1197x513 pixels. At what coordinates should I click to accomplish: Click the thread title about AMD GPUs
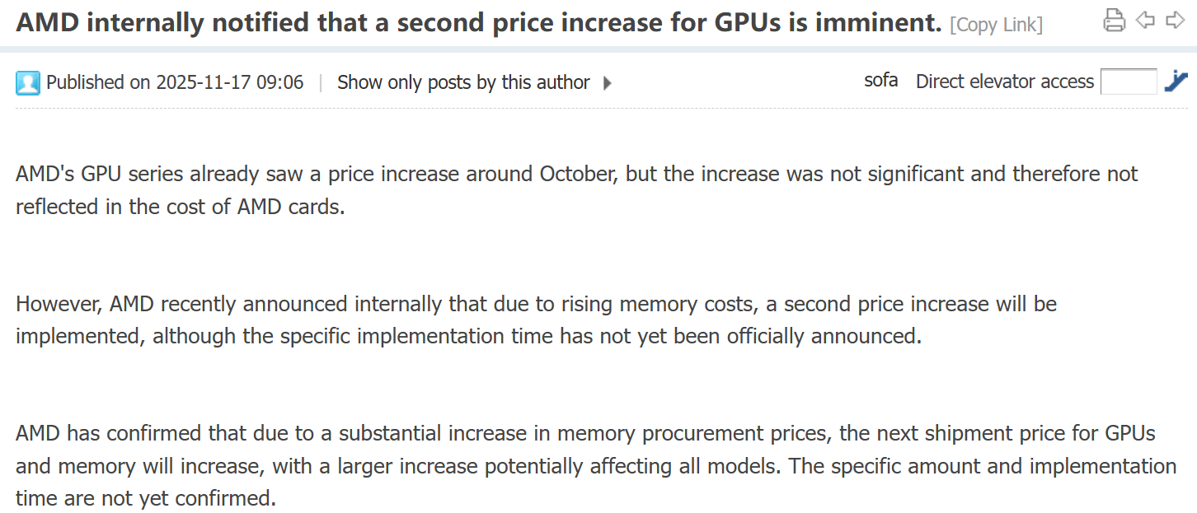[x=478, y=23]
